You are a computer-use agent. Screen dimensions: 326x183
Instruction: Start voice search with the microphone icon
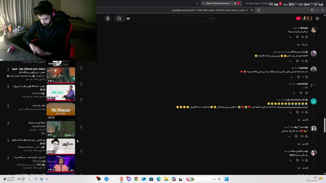pos(108,18)
